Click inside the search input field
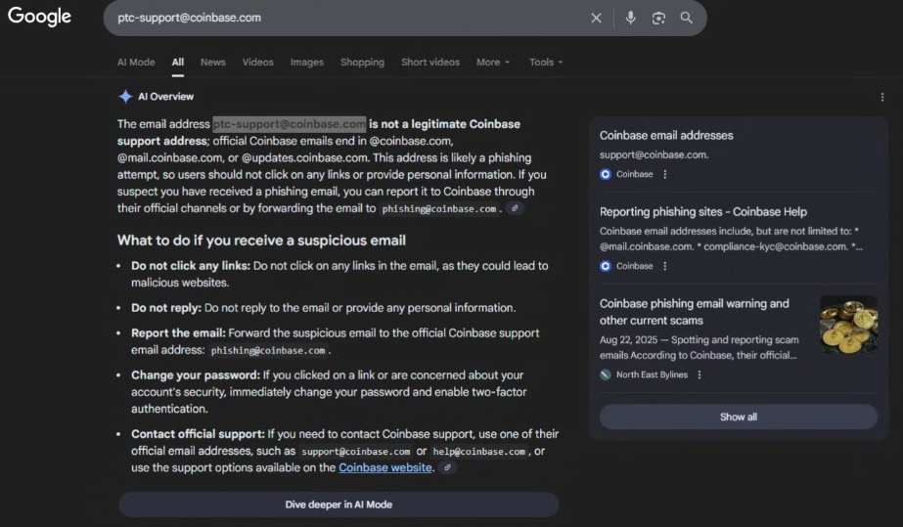The width and height of the screenshot is (903, 527). click(x=342, y=18)
